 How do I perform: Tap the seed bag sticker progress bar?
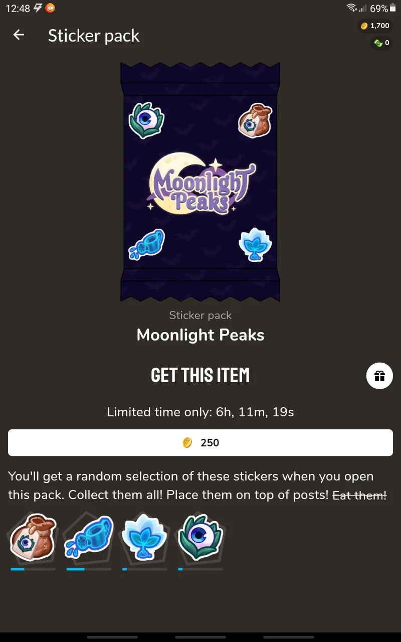pyautogui.click(x=33, y=569)
